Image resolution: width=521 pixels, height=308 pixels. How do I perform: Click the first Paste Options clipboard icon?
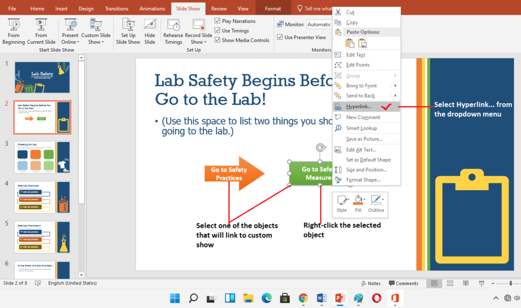[350, 43]
